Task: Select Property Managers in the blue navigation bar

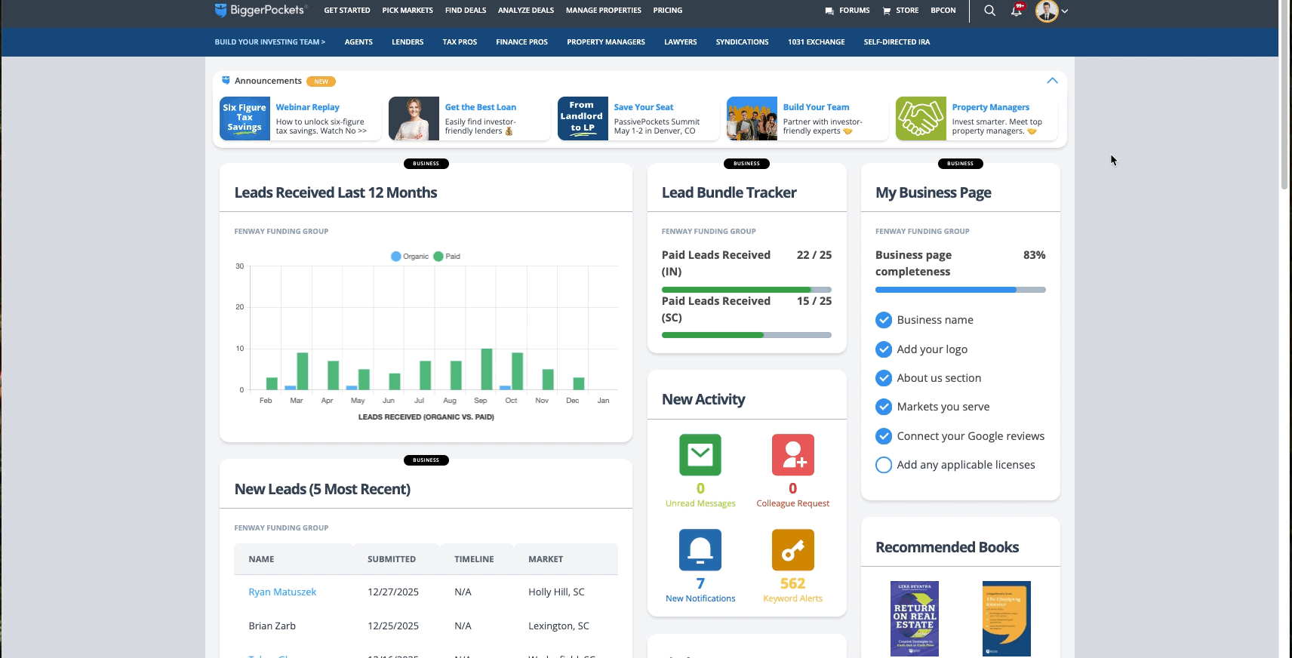Action: 605,42
